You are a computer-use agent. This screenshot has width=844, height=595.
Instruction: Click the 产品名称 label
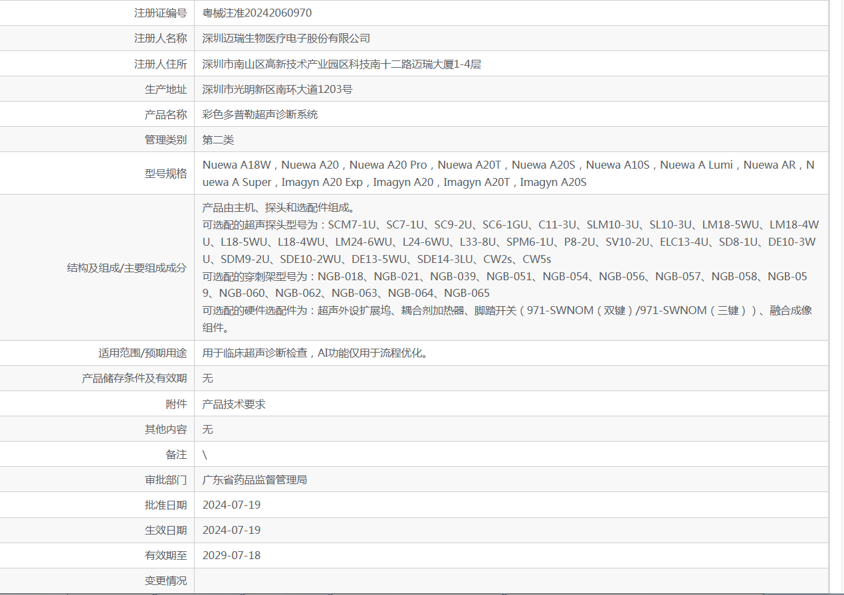(x=165, y=114)
